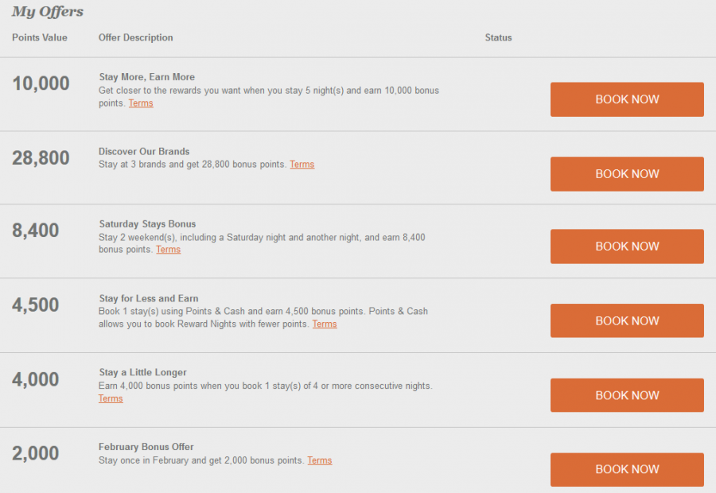This screenshot has width=716, height=493.
Task: Open Terms under Stay a Little Longer
Action: coord(111,399)
